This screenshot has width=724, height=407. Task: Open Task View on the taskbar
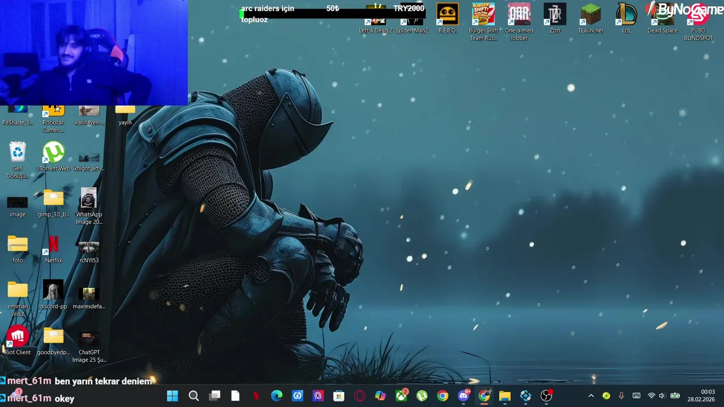(214, 396)
